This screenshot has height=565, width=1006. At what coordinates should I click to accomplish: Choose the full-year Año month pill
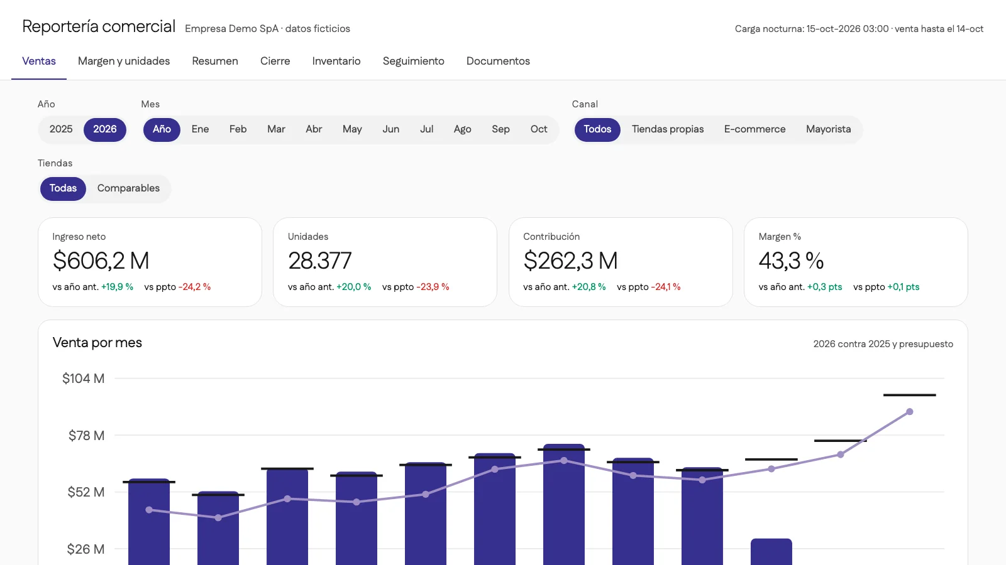coord(162,129)
